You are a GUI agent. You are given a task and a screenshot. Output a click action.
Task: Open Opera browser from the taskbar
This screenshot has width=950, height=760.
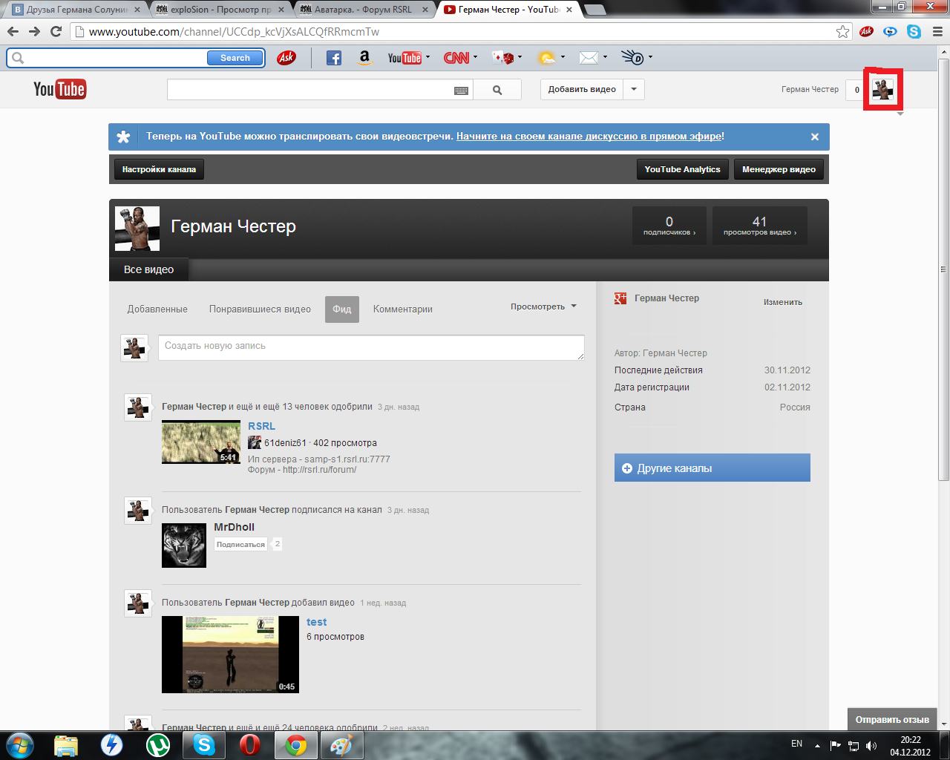pyautogui.click(x=250, y=744)
